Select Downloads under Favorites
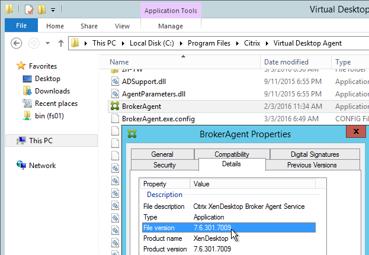The height and width of the screenshot is (255, 369). (53, 91)
